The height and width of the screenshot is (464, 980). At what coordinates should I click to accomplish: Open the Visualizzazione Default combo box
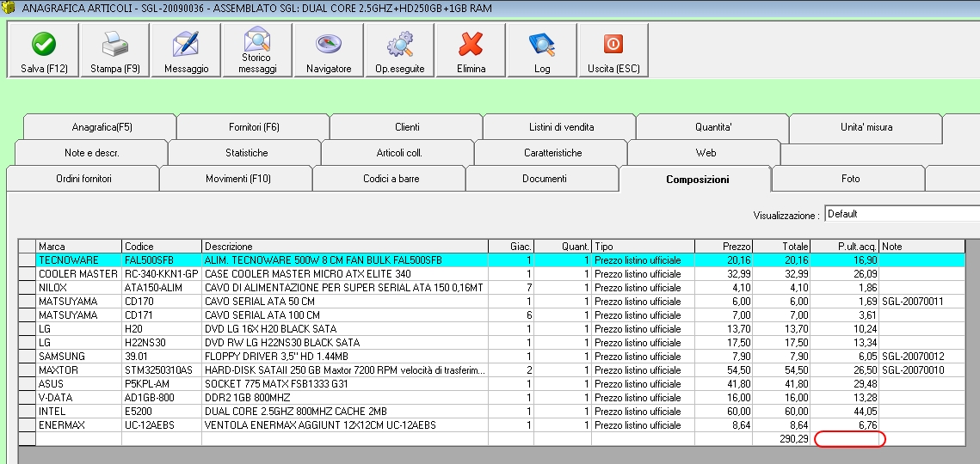901,214
